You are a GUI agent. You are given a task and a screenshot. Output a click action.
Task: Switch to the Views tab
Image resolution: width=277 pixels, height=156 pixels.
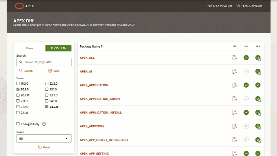coord(29,48)
